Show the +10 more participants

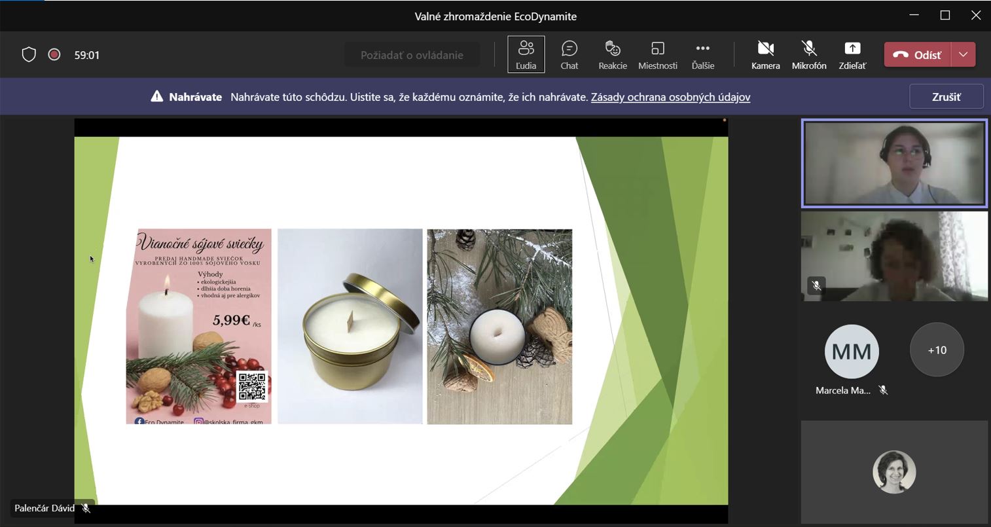tap(937, 350)
